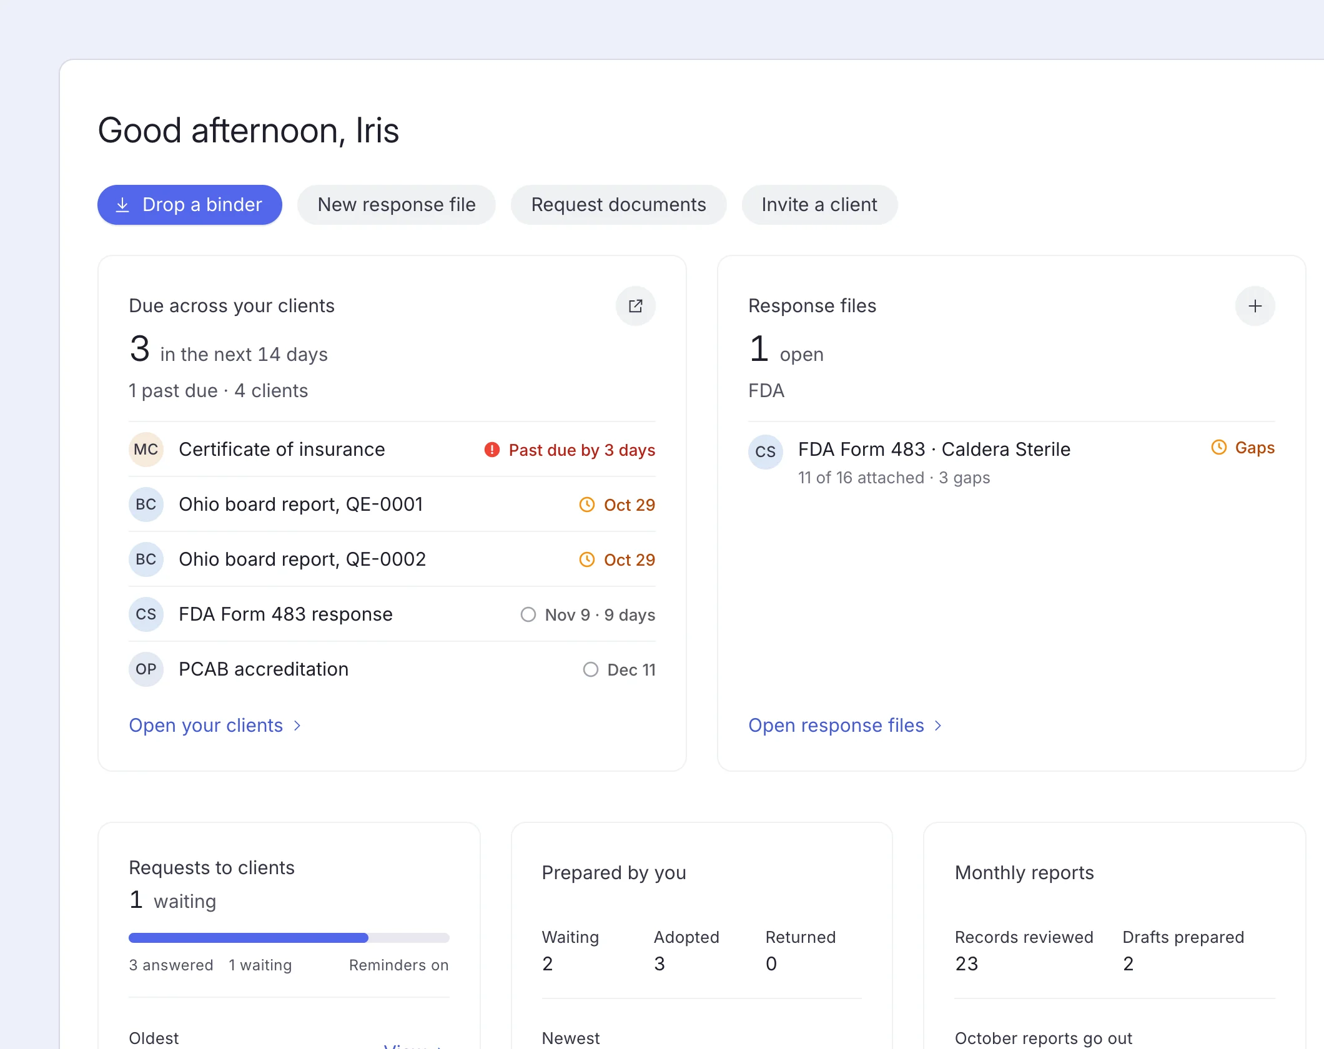This screenshot has width=1324, height=1049.
Task: Open Ohio board report, QE-0001
Action: click(x=392, y=505)
